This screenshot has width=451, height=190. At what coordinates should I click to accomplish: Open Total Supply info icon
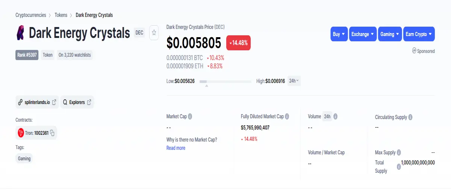tap(399, 167)
